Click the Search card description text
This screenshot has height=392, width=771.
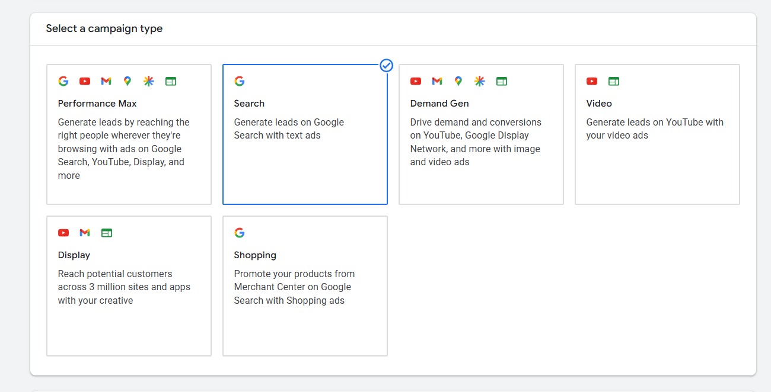[289, 128]
